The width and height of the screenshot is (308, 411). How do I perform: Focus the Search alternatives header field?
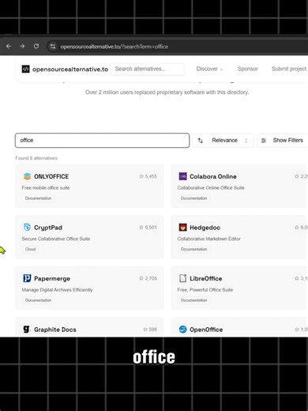(147, 69)
